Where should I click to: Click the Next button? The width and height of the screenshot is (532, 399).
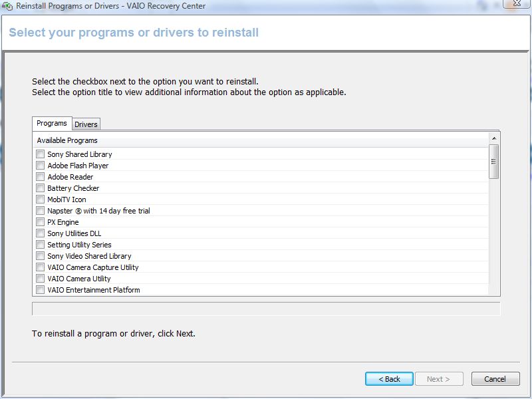click(439, 378)
